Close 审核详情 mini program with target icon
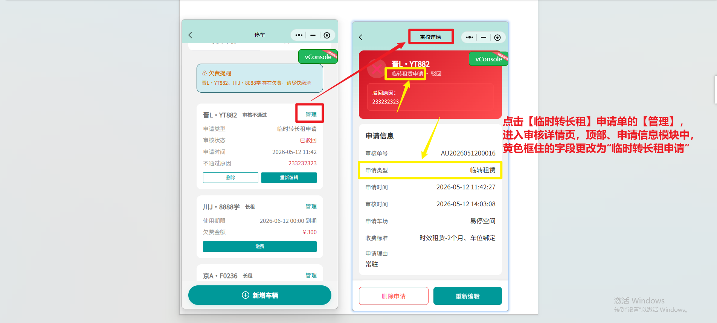 (497, 37)
